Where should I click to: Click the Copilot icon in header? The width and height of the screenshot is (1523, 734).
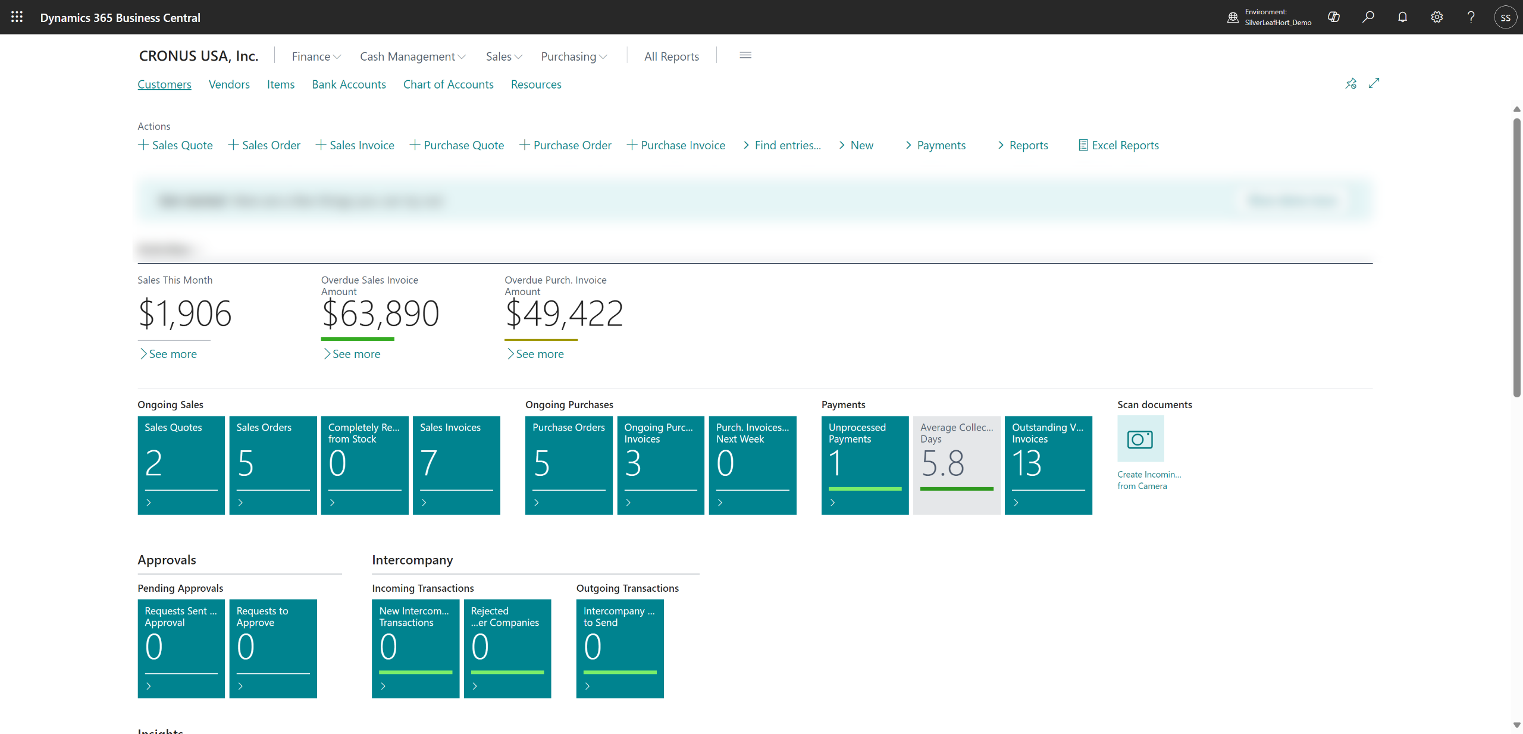click(x=1334, y=17)
